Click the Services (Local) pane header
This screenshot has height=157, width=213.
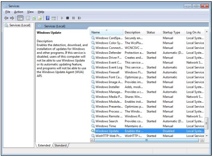55,26
